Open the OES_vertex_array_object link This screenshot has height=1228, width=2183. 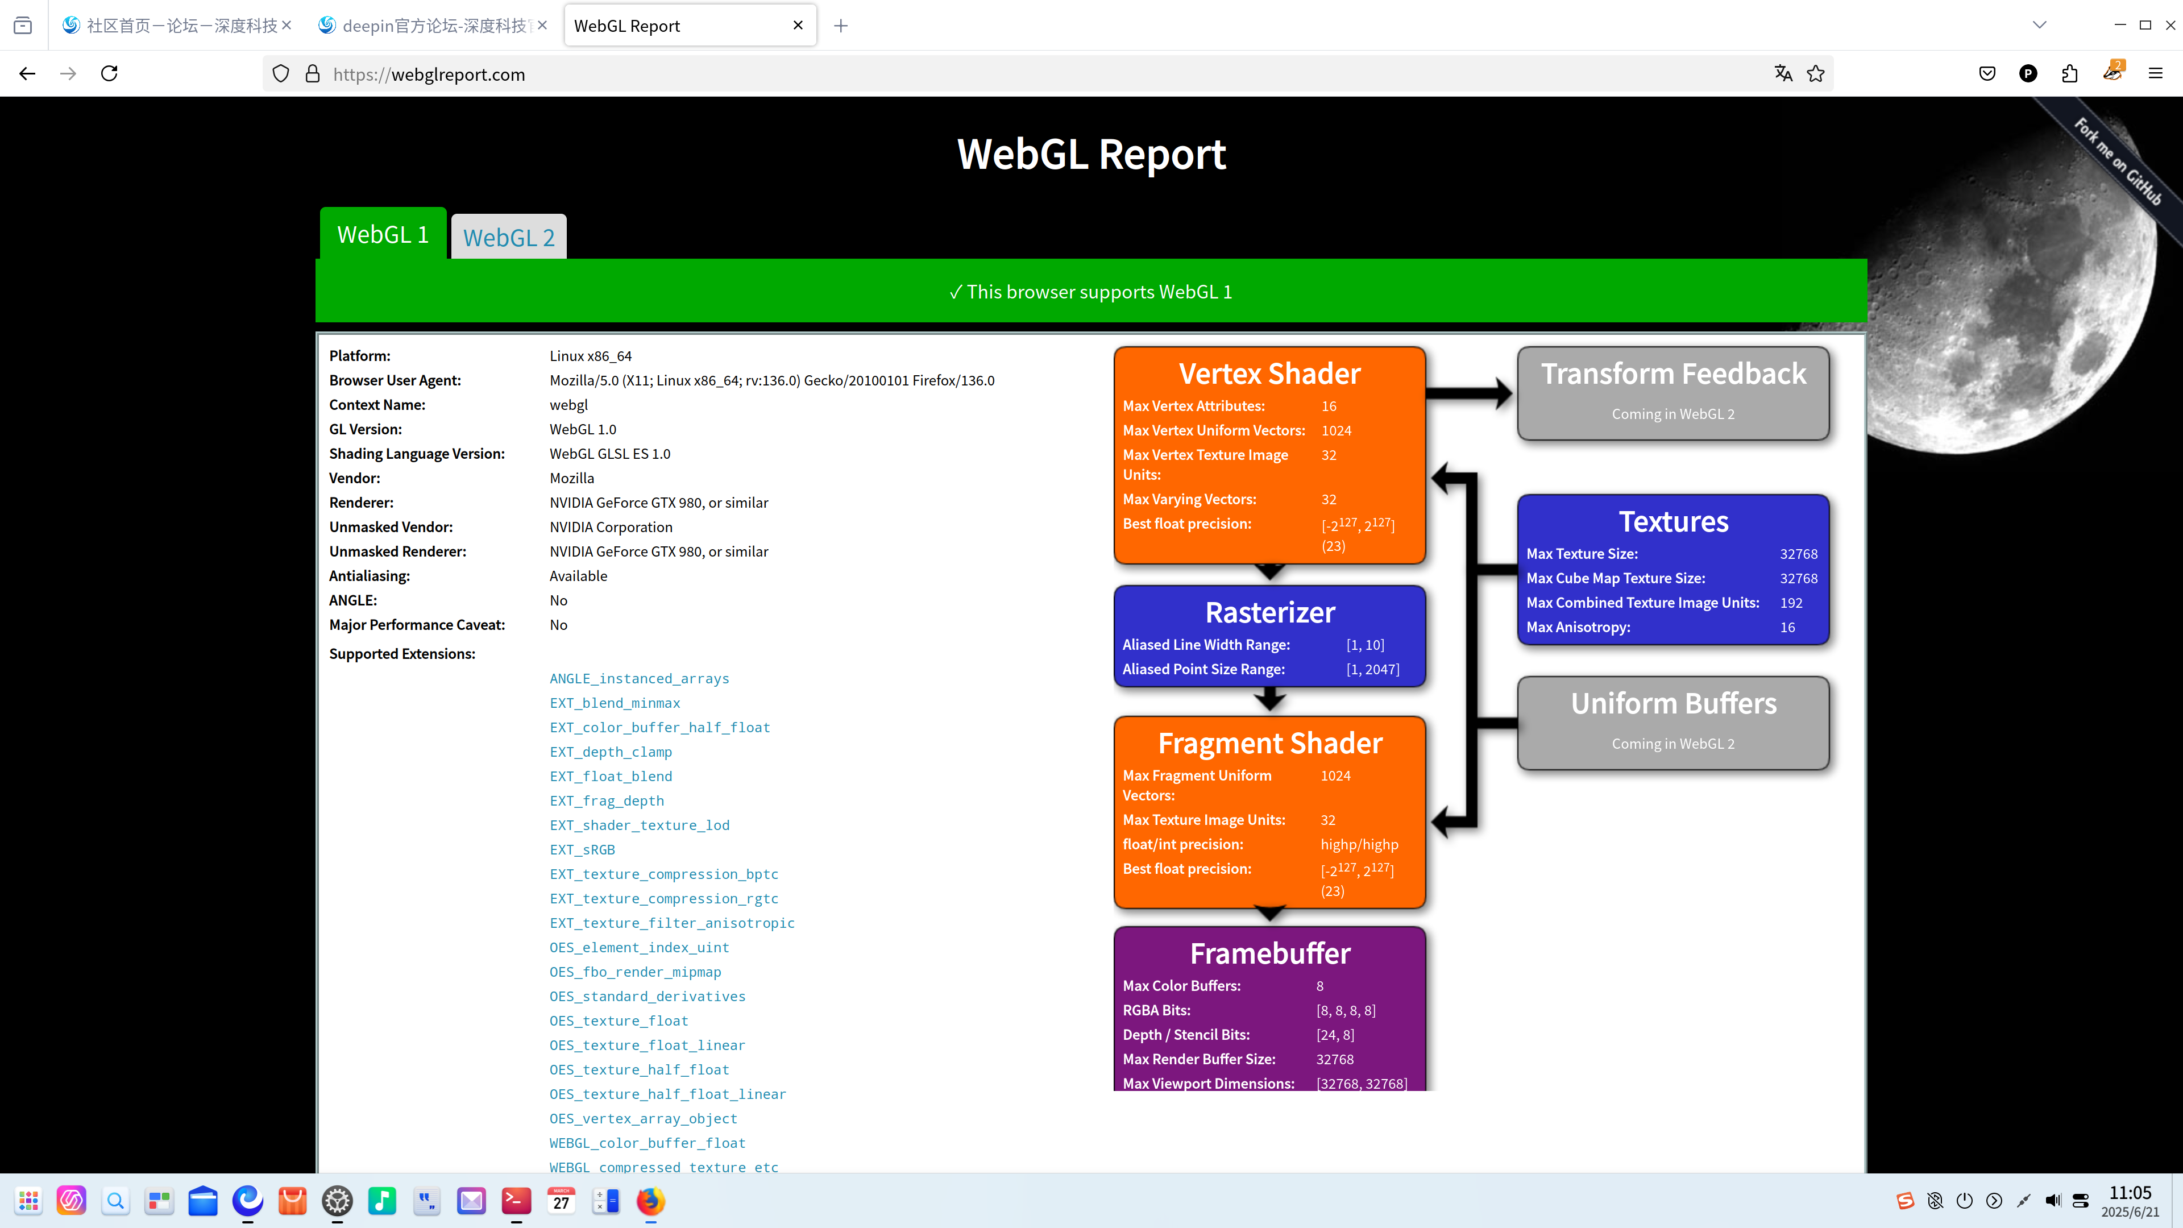[643, 1119]
